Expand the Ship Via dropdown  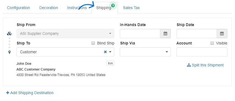pos(145,52)
